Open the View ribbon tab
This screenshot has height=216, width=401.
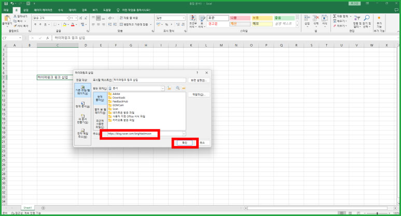coord(95,10)
